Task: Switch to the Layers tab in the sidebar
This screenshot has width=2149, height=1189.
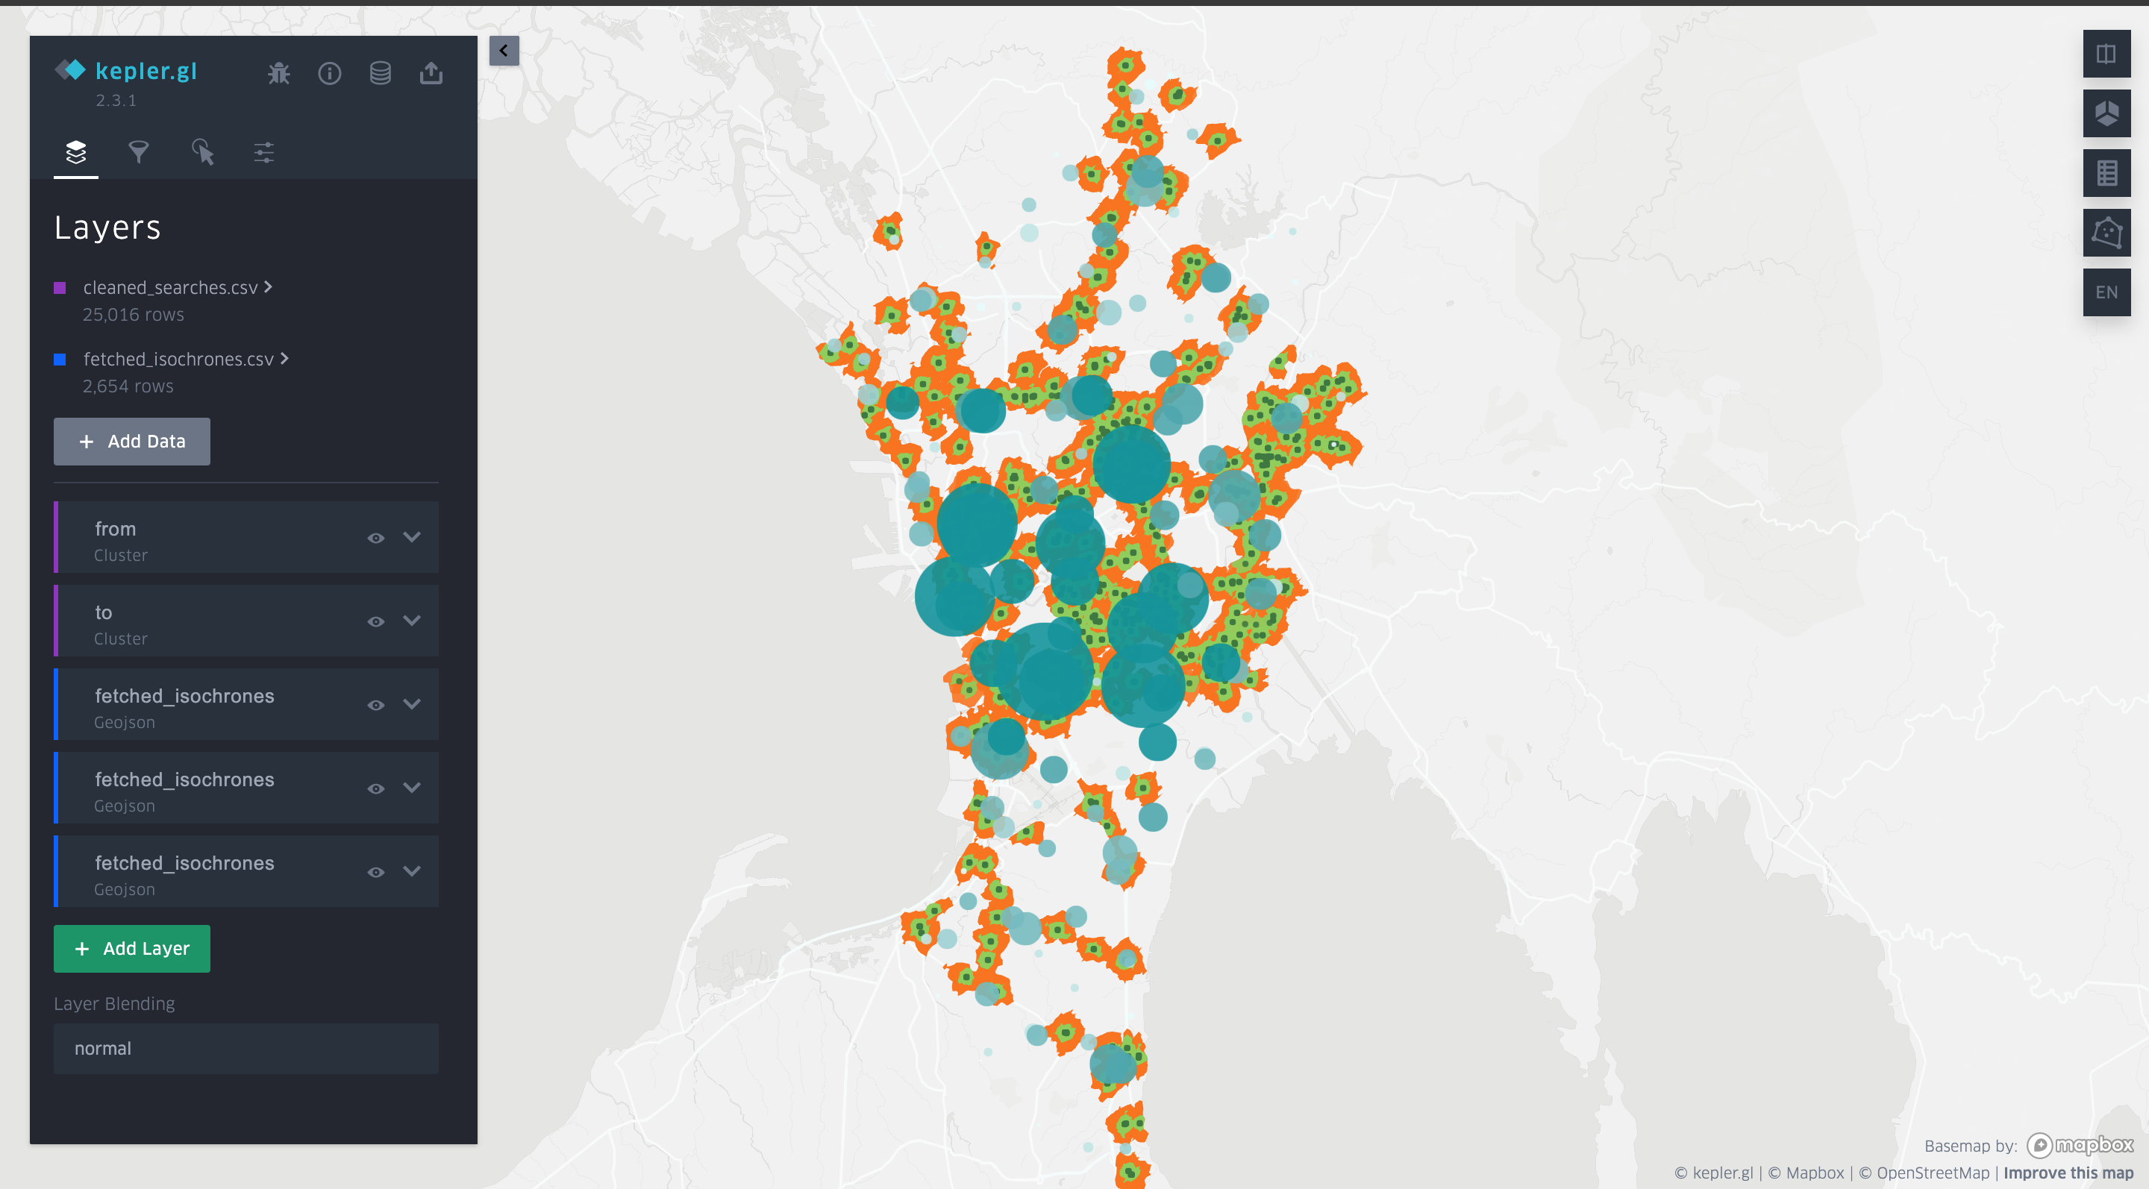Action: 76,153
